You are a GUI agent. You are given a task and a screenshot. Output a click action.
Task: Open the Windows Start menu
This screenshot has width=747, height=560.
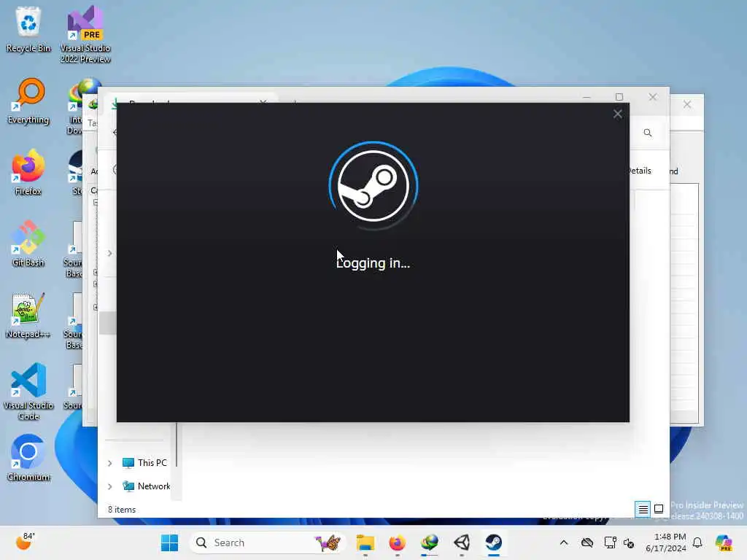[x=169, y=542]
